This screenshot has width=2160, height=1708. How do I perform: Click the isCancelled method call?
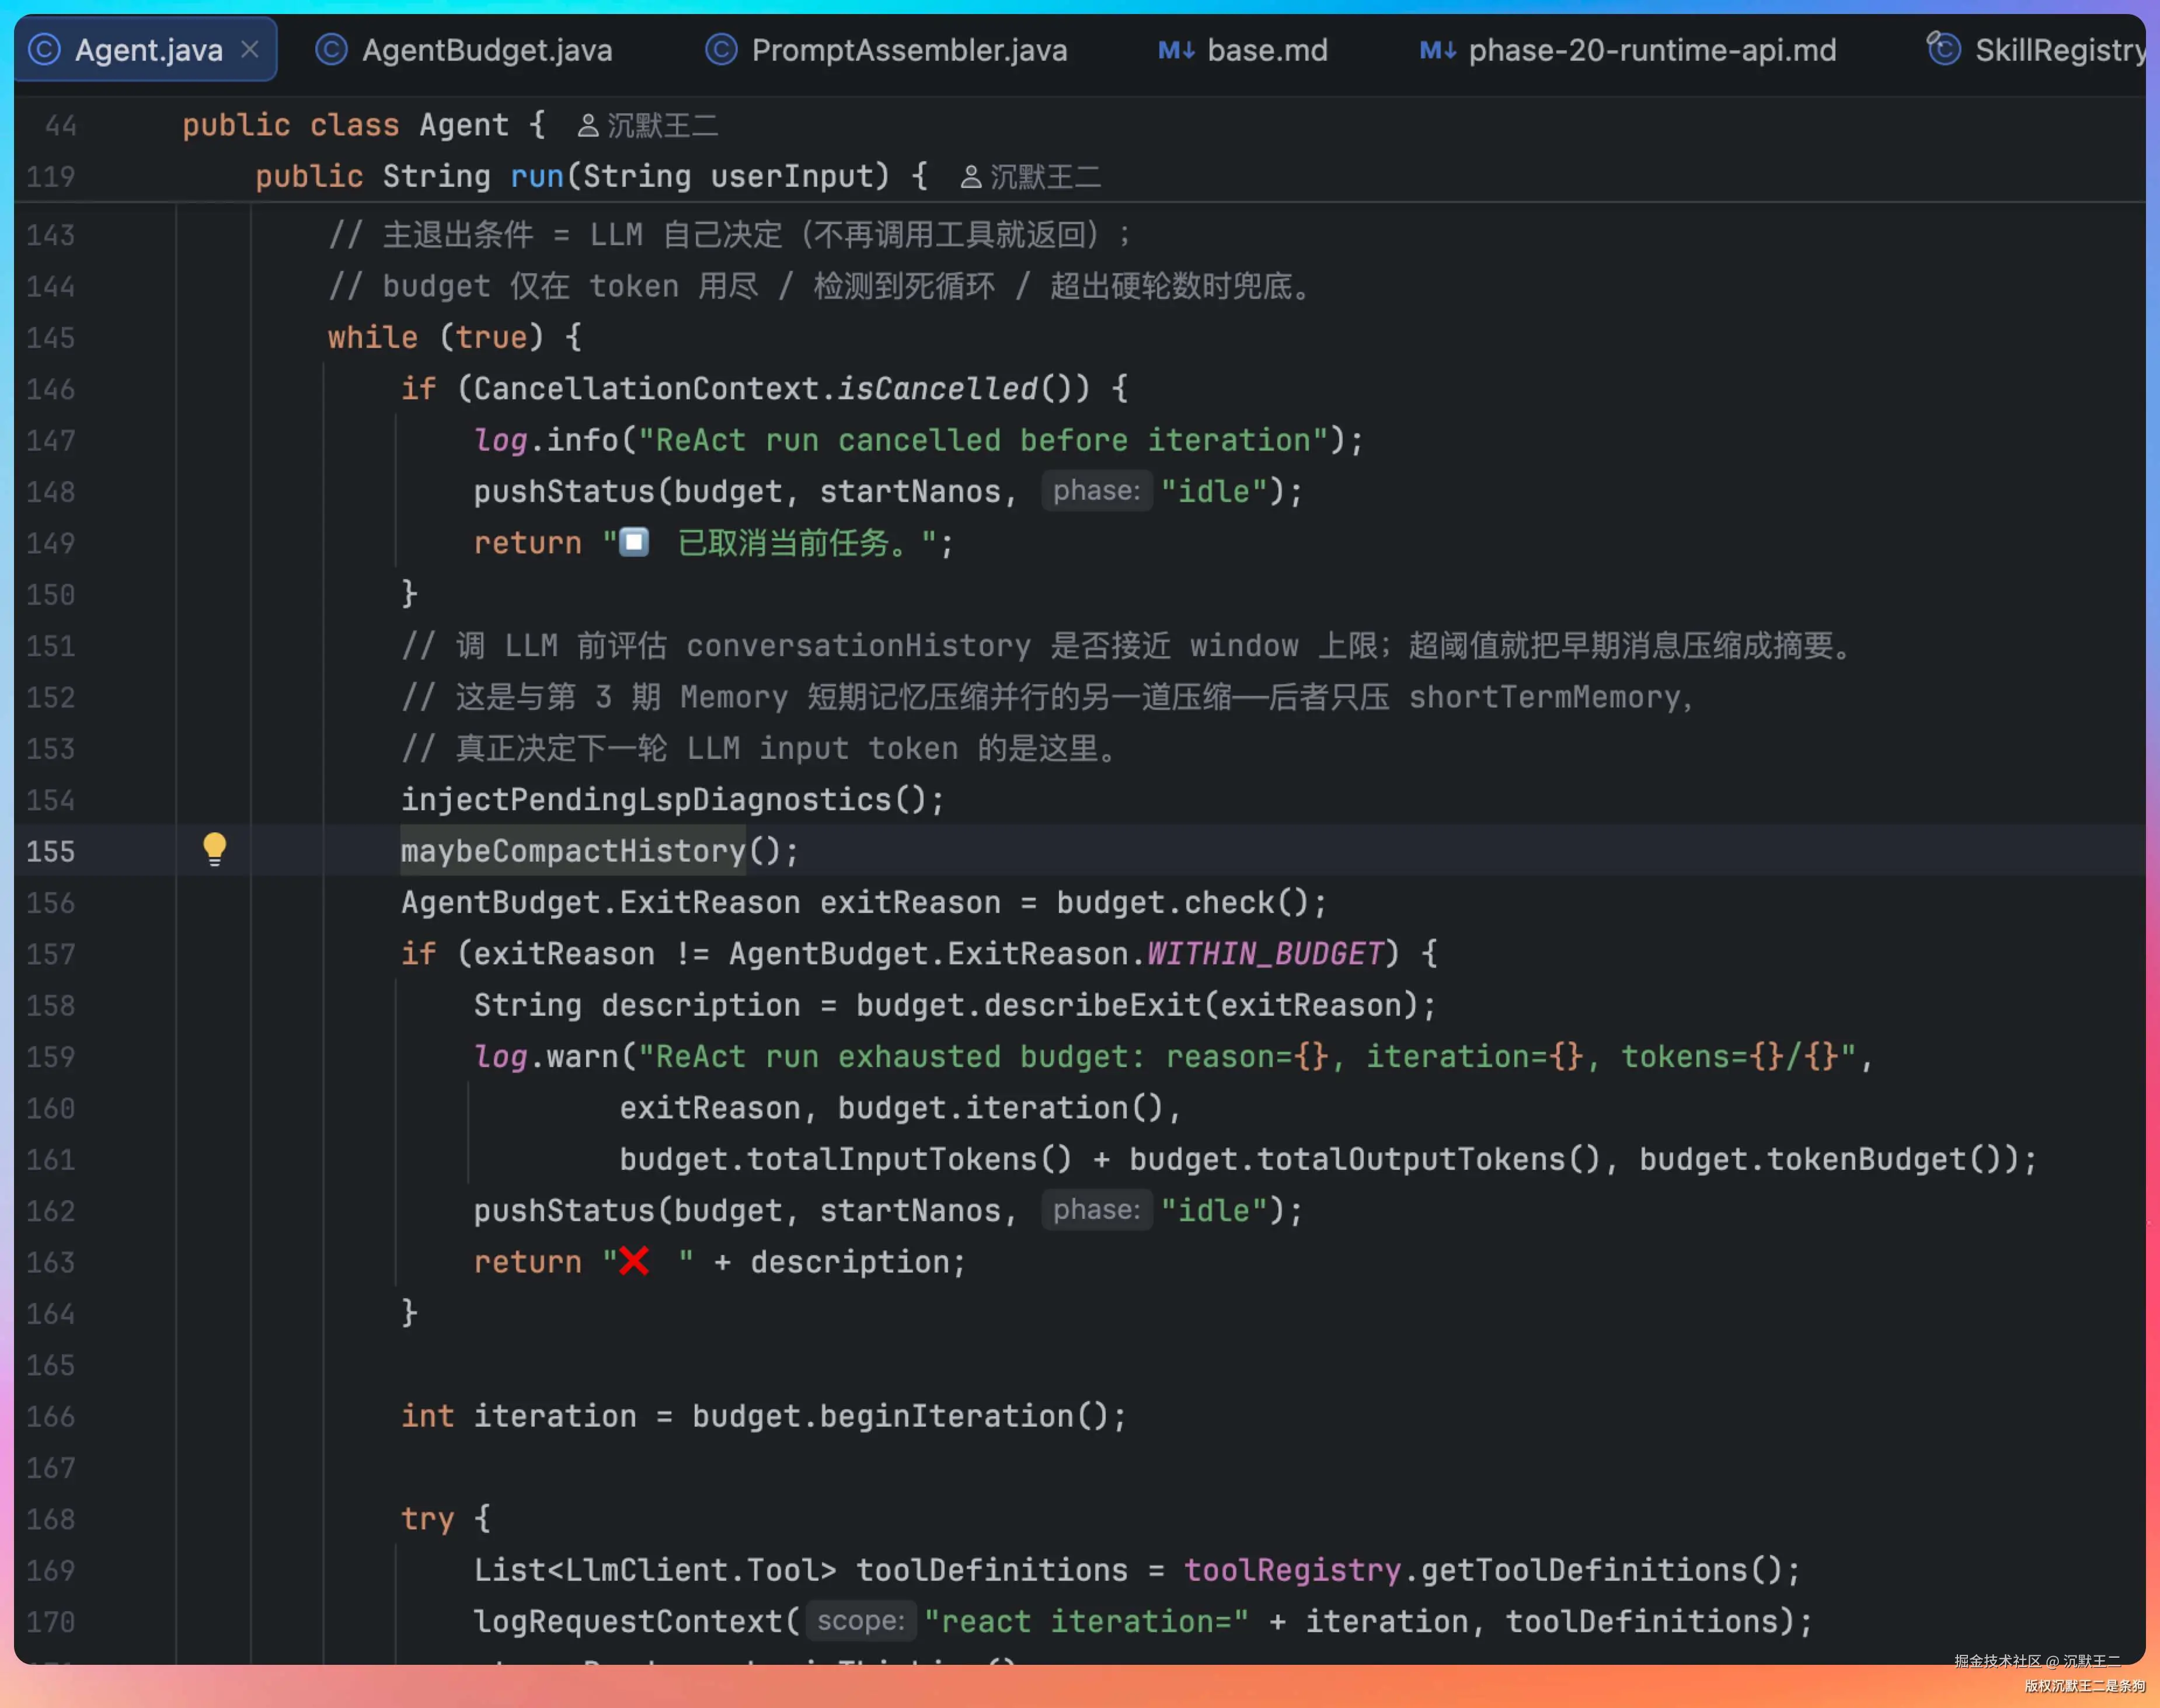pyautogui.click(x=937, y=388)
